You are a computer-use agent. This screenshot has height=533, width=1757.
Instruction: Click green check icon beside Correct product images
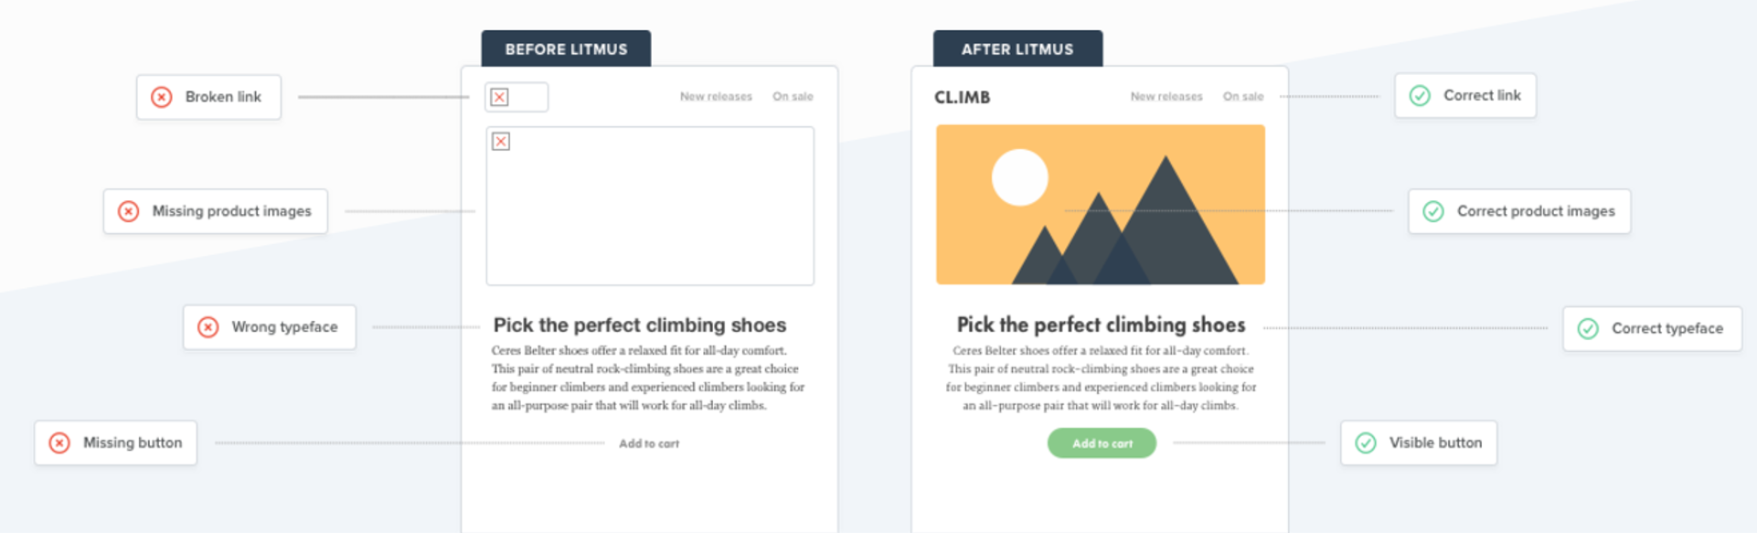(1433, 211)
